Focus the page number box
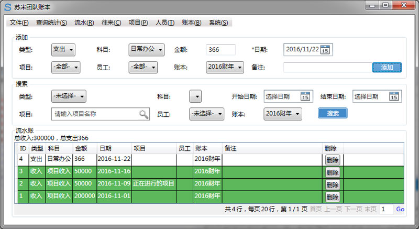419x229 pixels. point(386,209)
